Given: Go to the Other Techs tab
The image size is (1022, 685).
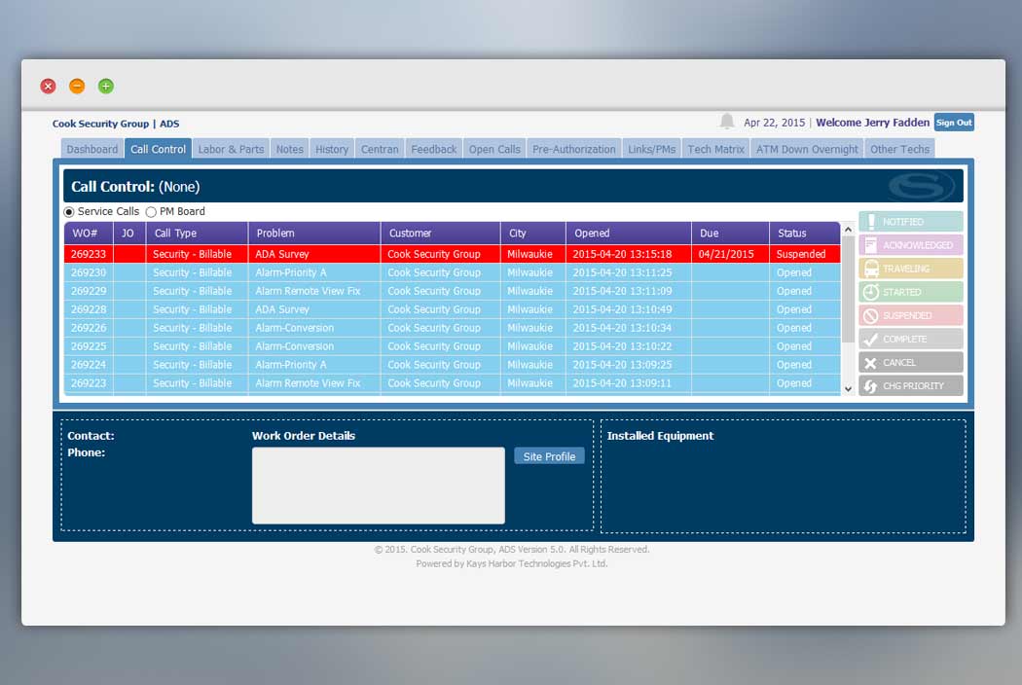Looking at the screenshot, I should pos(899,149).
